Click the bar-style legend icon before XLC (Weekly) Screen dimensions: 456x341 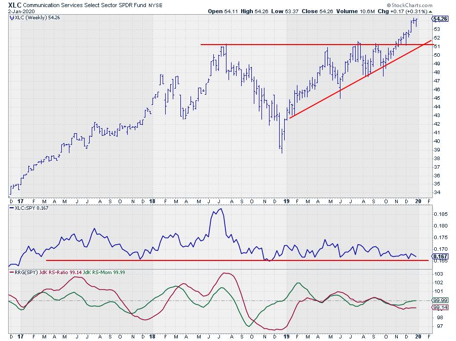click(x=12, y=18)
